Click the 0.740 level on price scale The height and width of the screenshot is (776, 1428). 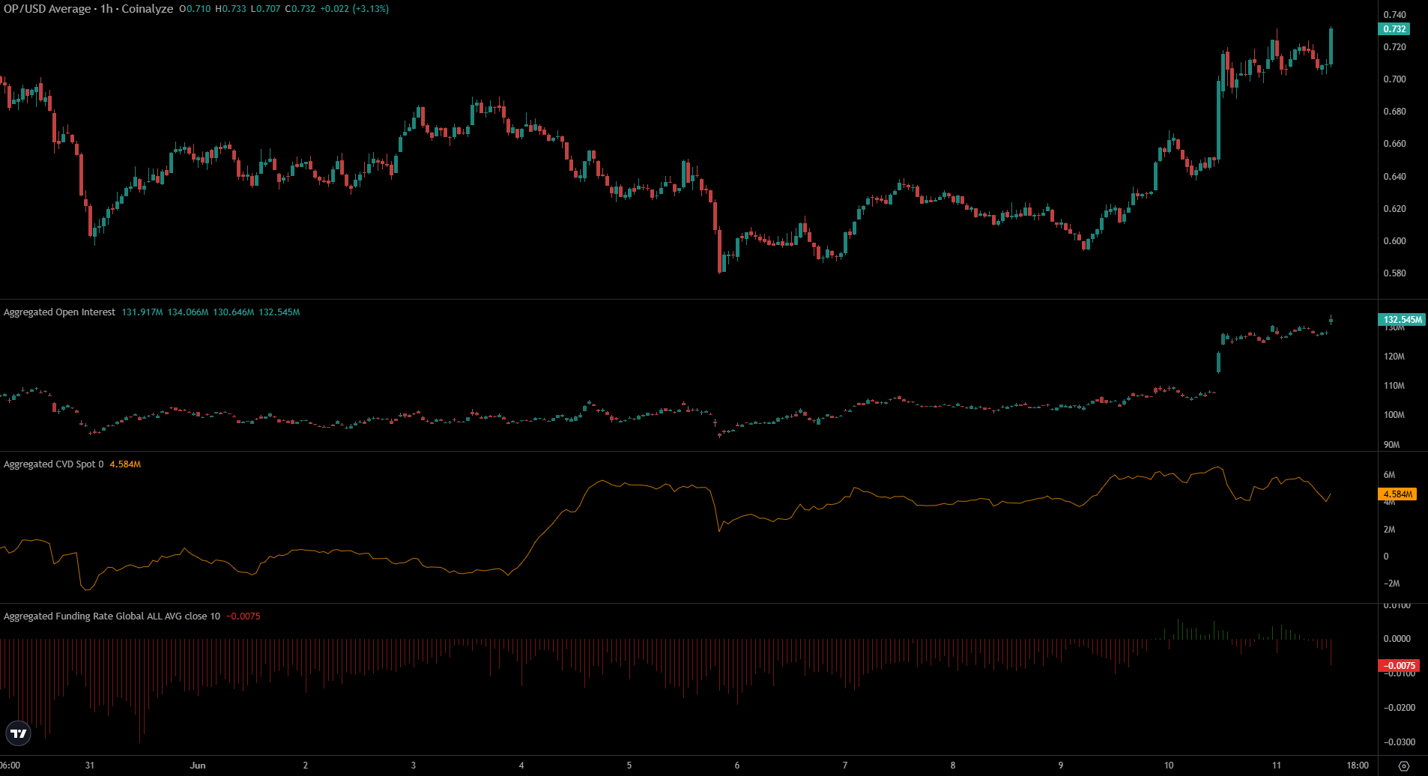click(1394, 15)
